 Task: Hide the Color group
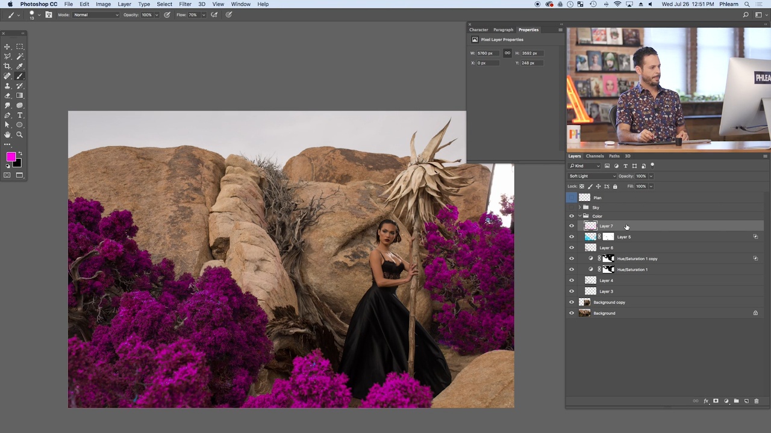(572, 216)
